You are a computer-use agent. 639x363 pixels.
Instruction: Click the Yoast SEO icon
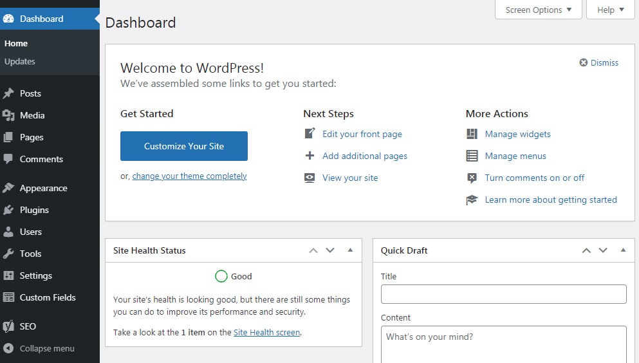pyautogui.click(x=8, y=326)
